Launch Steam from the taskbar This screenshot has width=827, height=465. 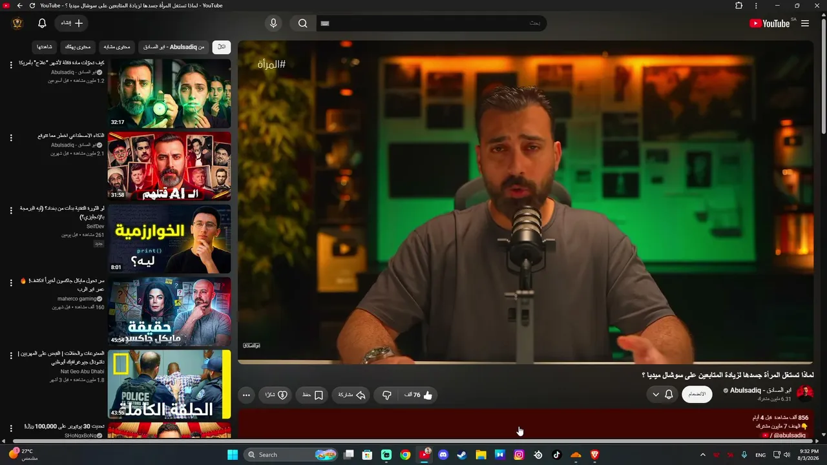[x=462, y=455]
